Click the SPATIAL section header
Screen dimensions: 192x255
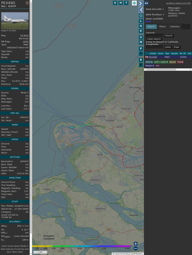[x=15, y=62]
